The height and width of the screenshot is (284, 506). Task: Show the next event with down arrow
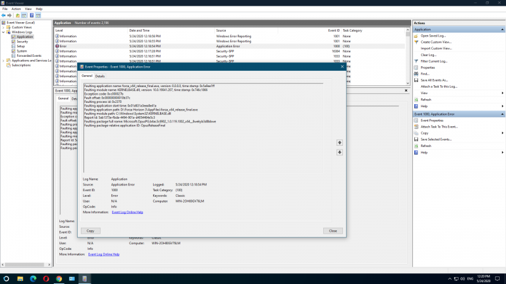340,152
